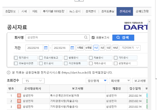Image resolution: width=157 pixels, height=110 pixels.
Task: Open the 조회건수 15 dropdown
Action: [x=33, y=81]
